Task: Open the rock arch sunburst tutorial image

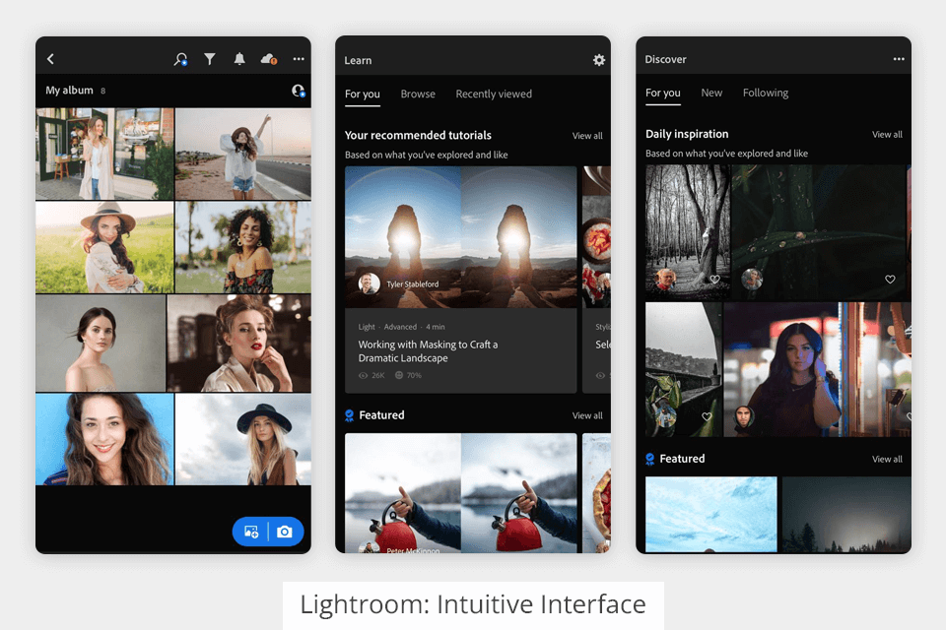Action: point(461,237)
